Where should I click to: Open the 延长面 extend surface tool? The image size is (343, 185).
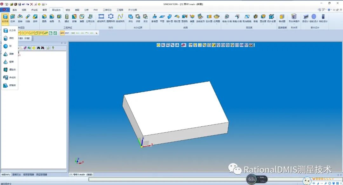click(x=209, y=18)
